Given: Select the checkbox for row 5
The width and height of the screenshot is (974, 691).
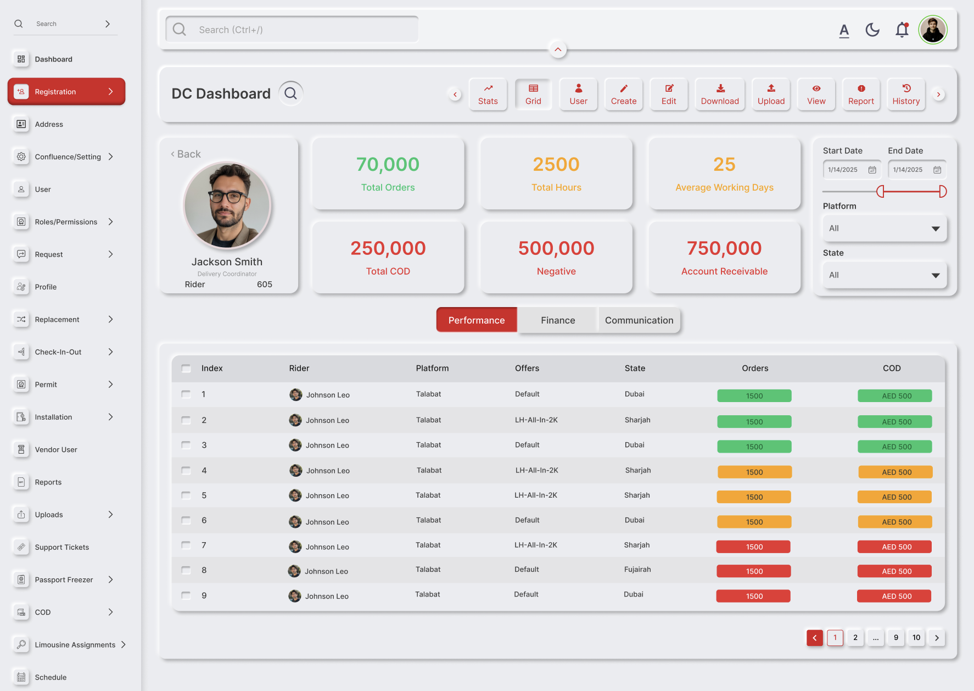Looking at the screenshot, I should [186, 495].
